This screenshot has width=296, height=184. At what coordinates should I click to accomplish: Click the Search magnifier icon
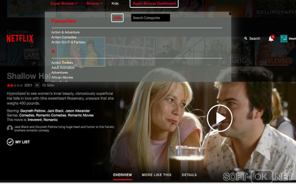tap(246, 39)
